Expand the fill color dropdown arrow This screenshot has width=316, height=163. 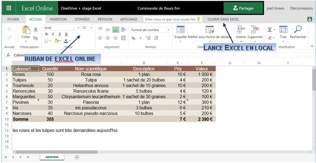60,41
